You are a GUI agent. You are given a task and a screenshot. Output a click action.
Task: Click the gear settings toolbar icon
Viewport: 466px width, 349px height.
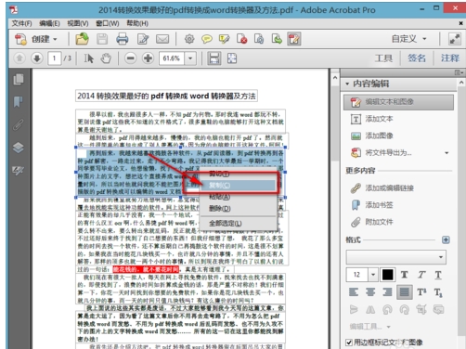189,39
